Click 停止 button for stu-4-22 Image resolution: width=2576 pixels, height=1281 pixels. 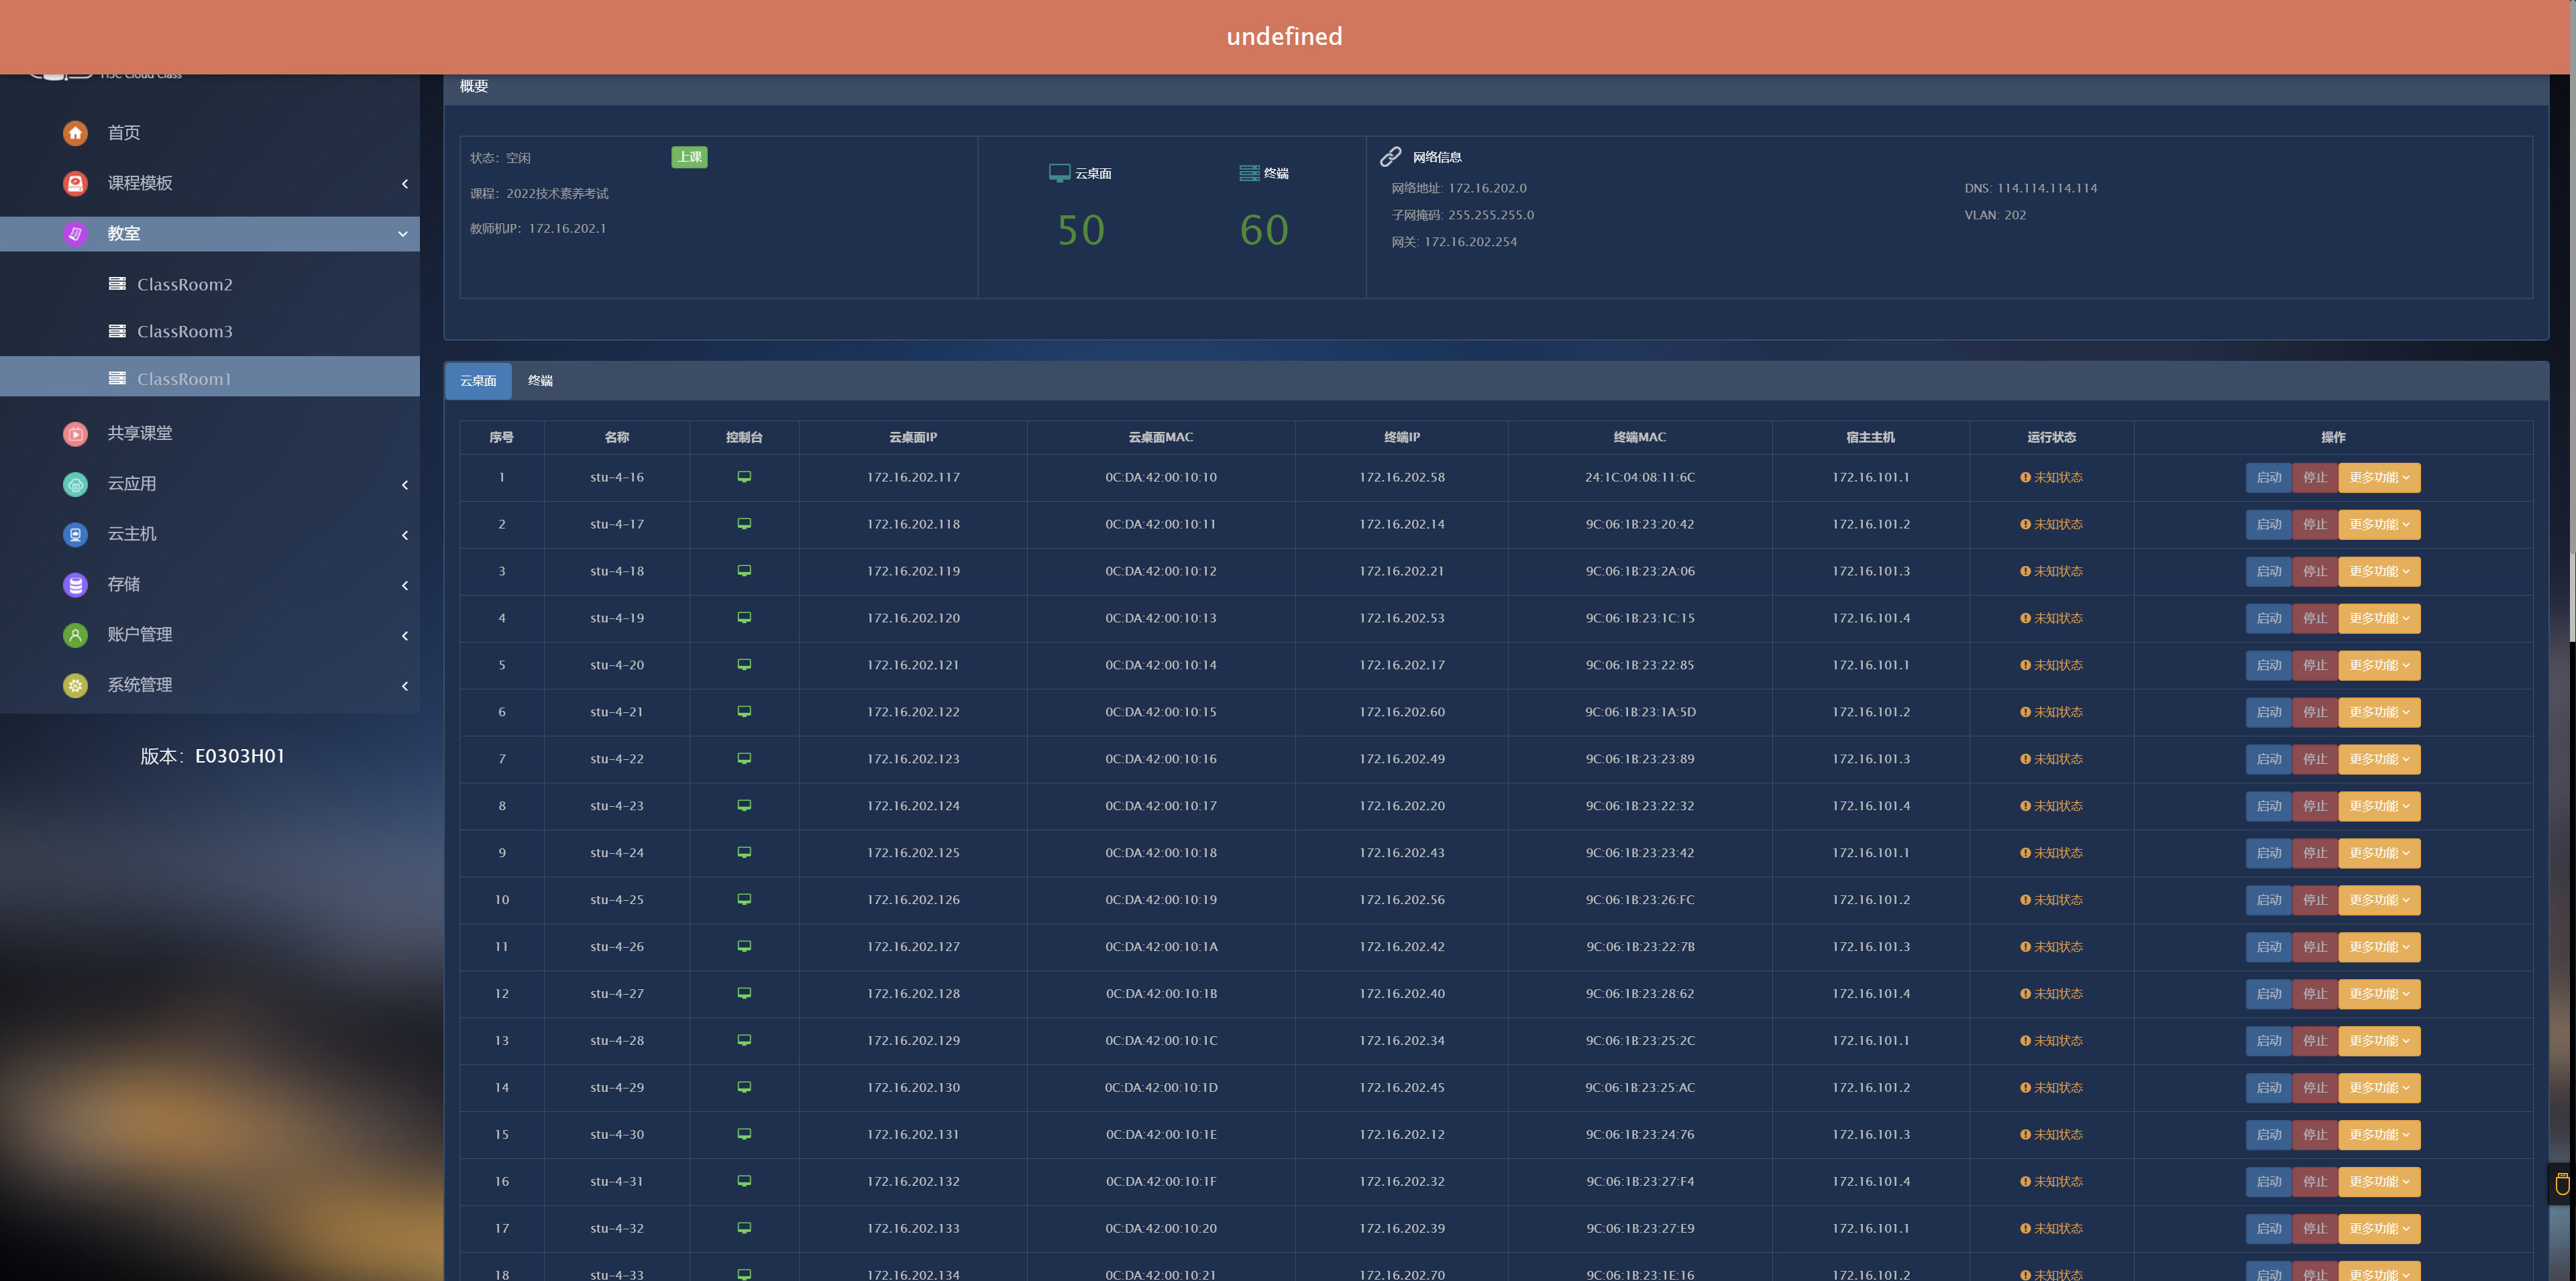[2314, 759]
